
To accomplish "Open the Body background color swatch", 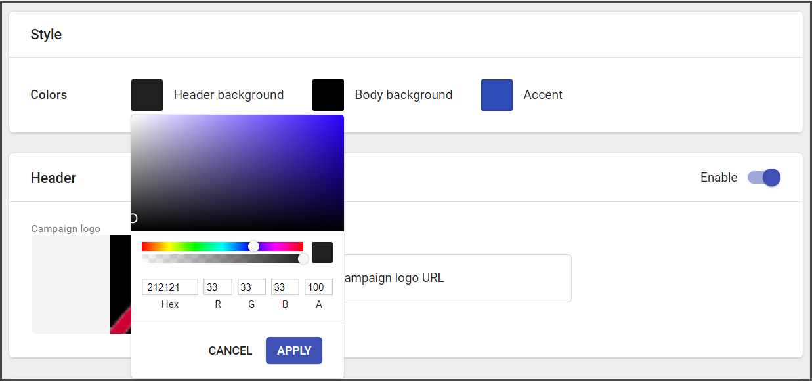I will pyautogui.click(x=328, y=95).
